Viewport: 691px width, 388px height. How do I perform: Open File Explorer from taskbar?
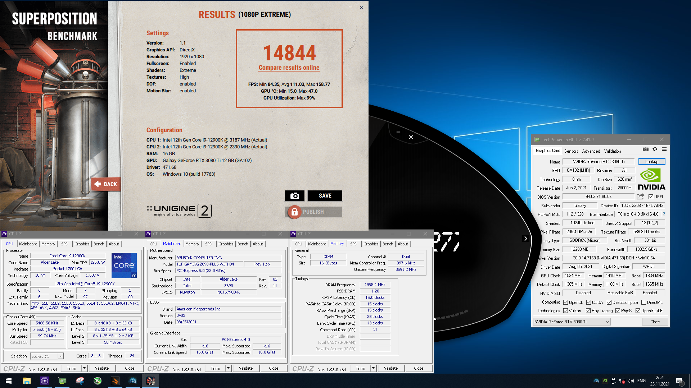coord(27,381)
